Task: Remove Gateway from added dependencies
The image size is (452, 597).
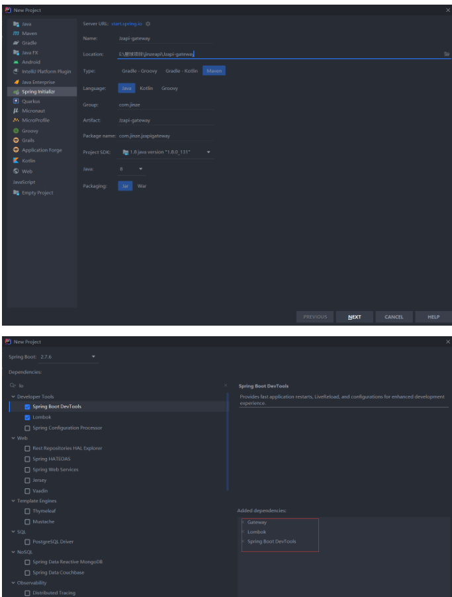Action: pyautogui.click(x=243, y=522)
